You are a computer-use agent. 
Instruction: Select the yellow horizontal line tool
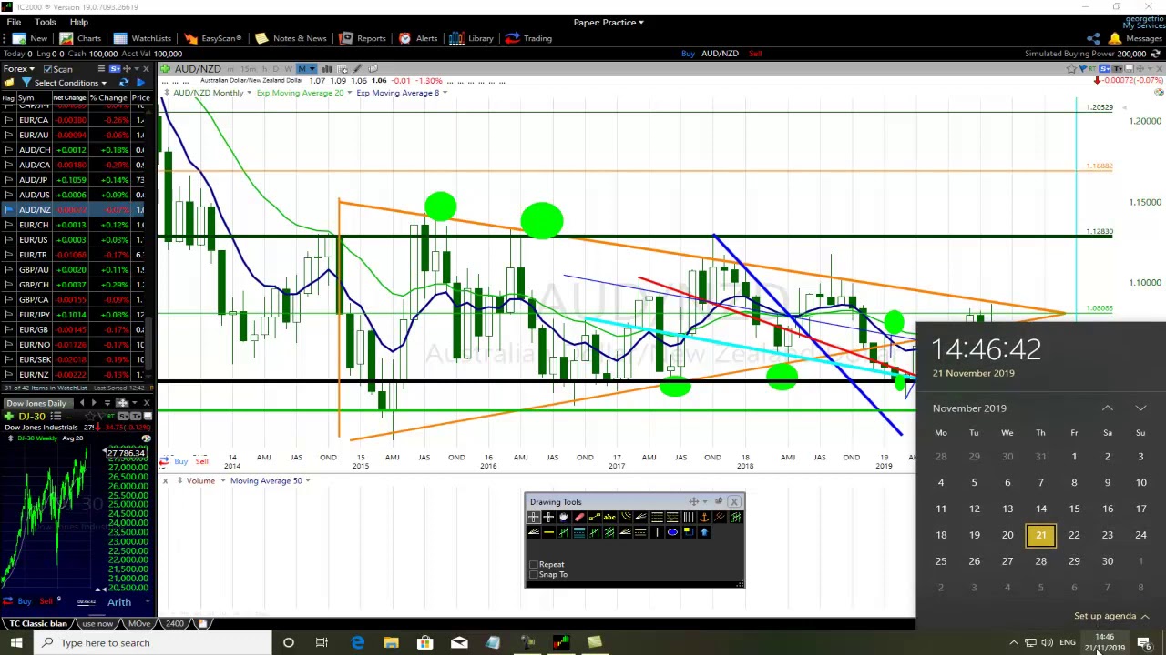[x=548, y=532]
